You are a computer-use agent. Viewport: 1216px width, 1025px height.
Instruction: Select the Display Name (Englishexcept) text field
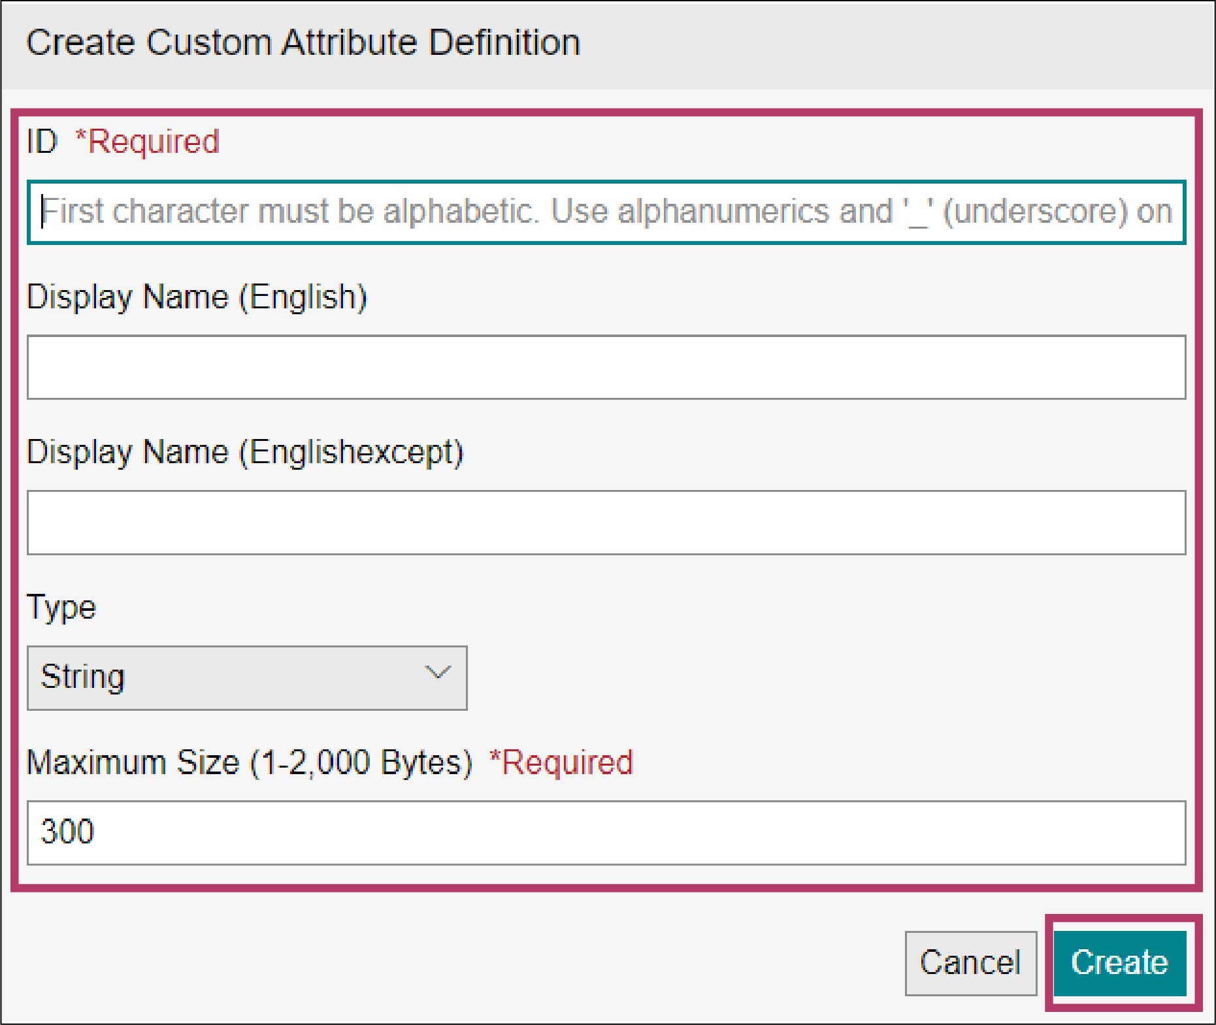[x=606, y=523]
